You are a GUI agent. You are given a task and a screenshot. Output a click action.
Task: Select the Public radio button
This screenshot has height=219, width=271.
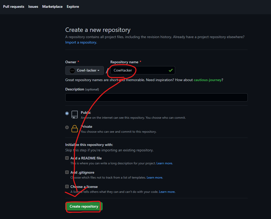[x=67, y=114]
